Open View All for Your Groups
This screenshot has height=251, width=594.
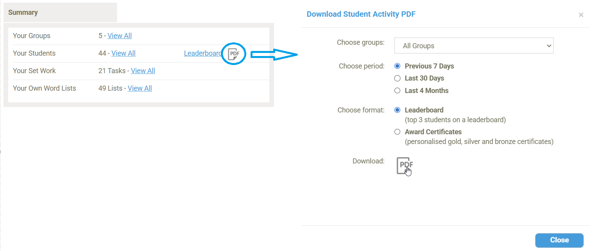coord(119,36)
